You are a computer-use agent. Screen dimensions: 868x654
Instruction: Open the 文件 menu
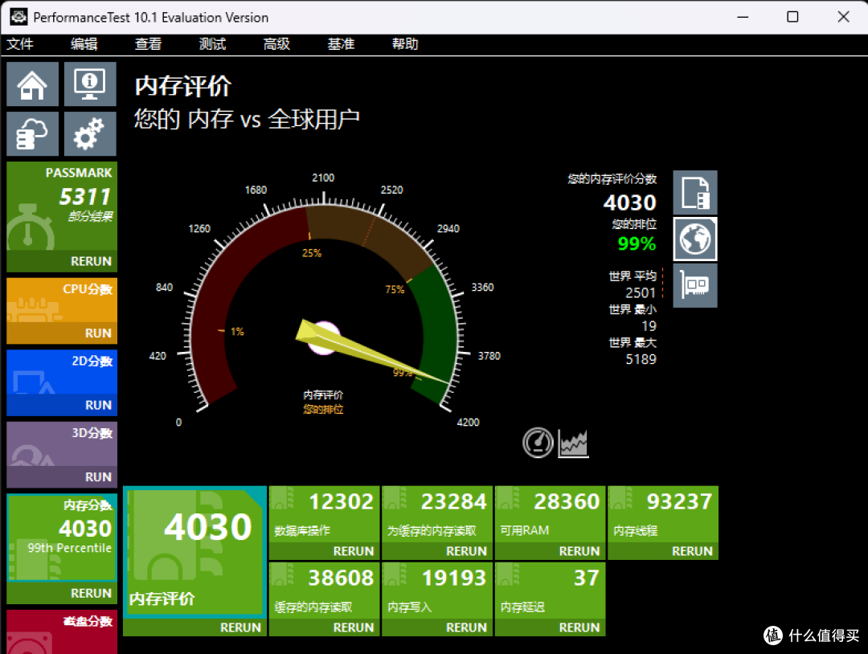(x=20, y=44)
